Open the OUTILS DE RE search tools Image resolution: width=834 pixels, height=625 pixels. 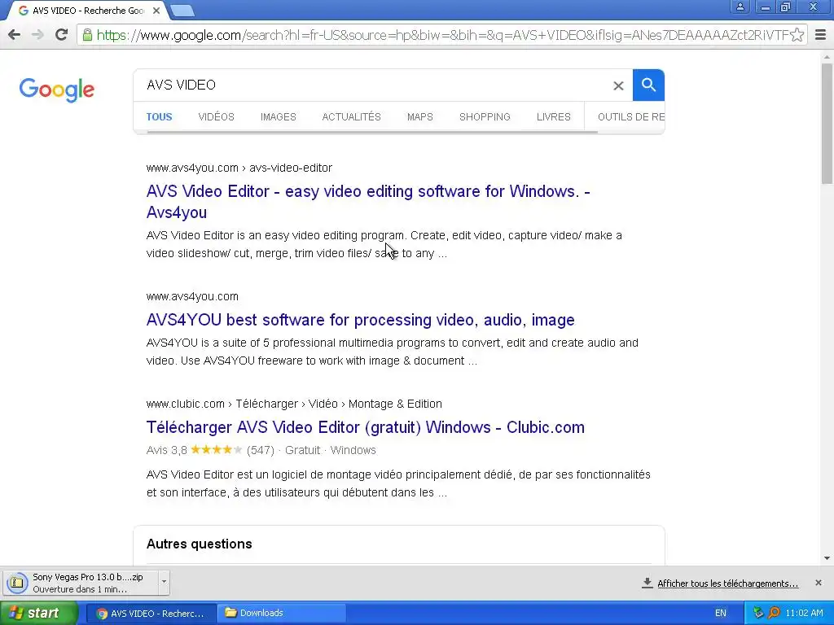coord(631,117)
